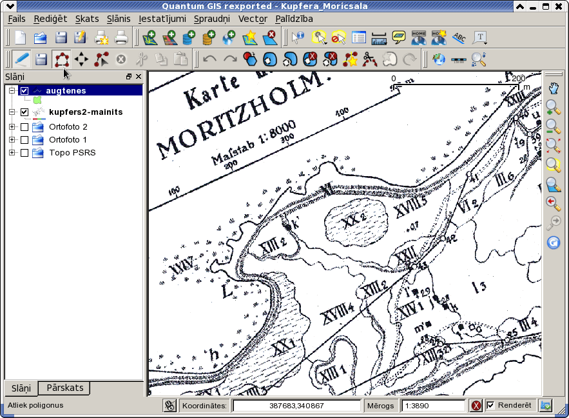The image size is (569, 418).
Task: Select the Identify Features tool
Action: pyautogui.click(x=298, y=37)
